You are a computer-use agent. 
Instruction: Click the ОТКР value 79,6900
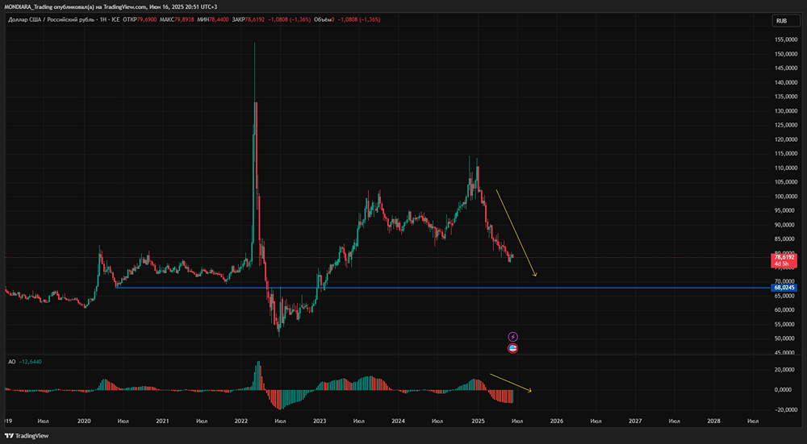point(147,19)
